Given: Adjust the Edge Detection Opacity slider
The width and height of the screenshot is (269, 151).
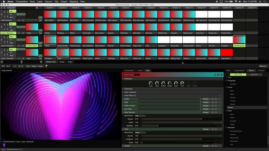Looking at the screenshot, I should pyautogui.click(x=182, y=119).
